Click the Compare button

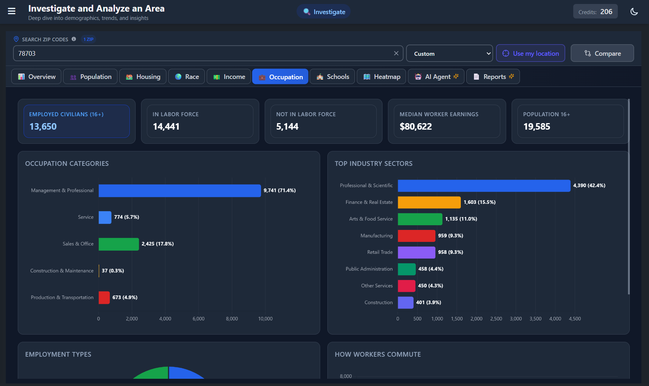[602, 54]
